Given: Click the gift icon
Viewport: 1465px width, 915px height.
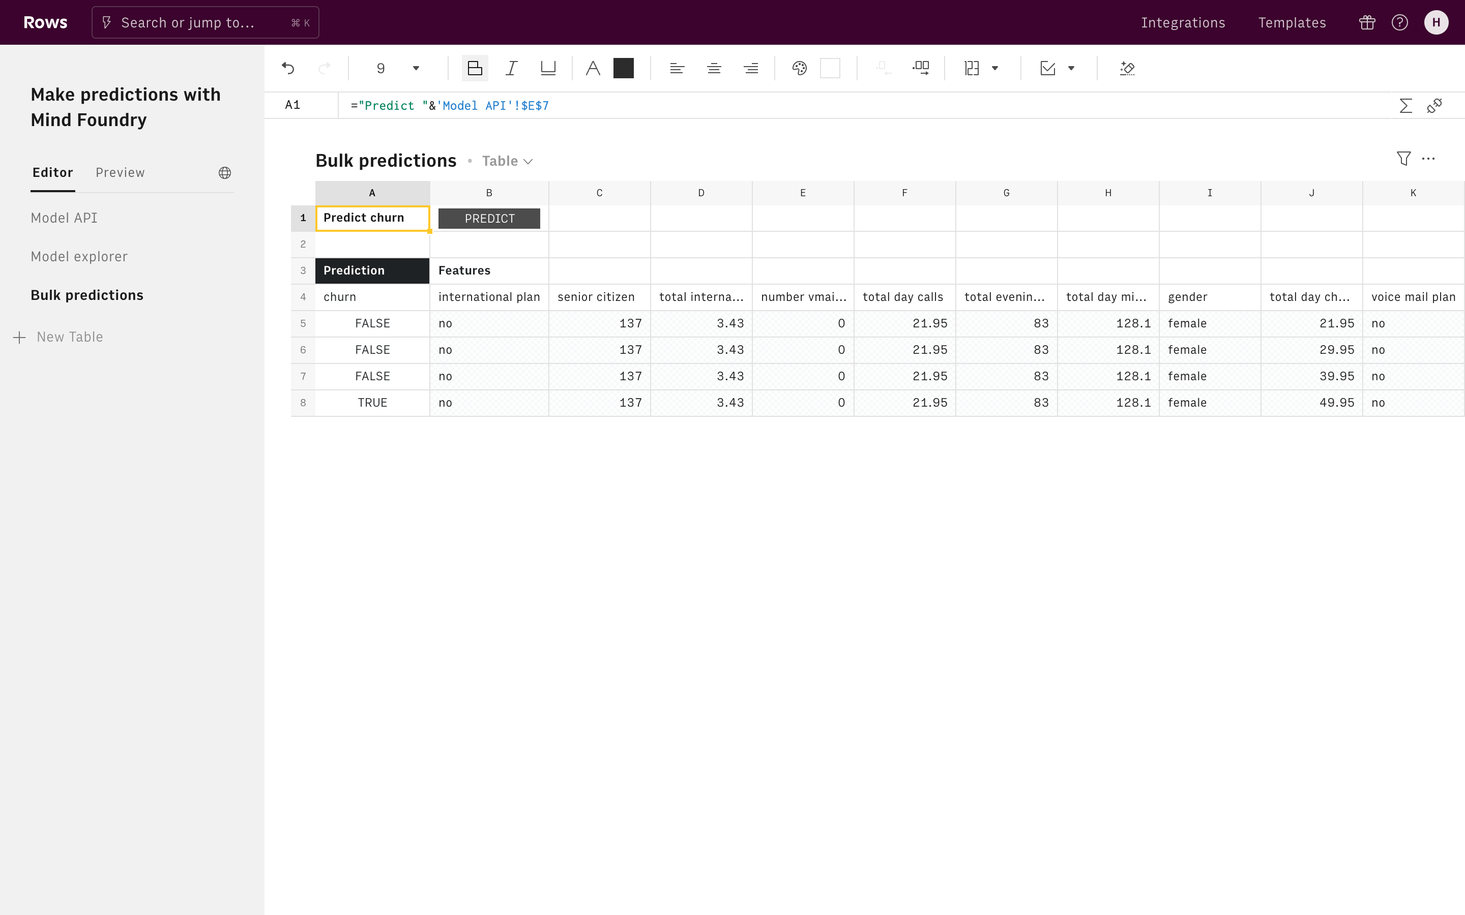Looking at the screenshot, I should point(1367,22).
